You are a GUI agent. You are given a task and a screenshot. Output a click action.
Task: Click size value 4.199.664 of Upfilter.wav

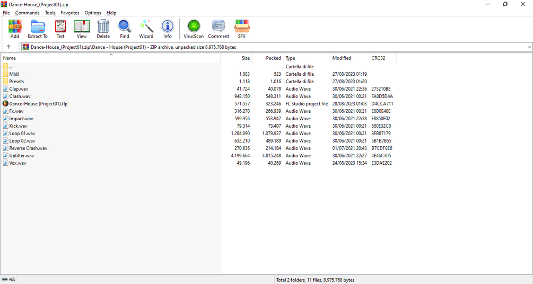click(x=240, y=156)
